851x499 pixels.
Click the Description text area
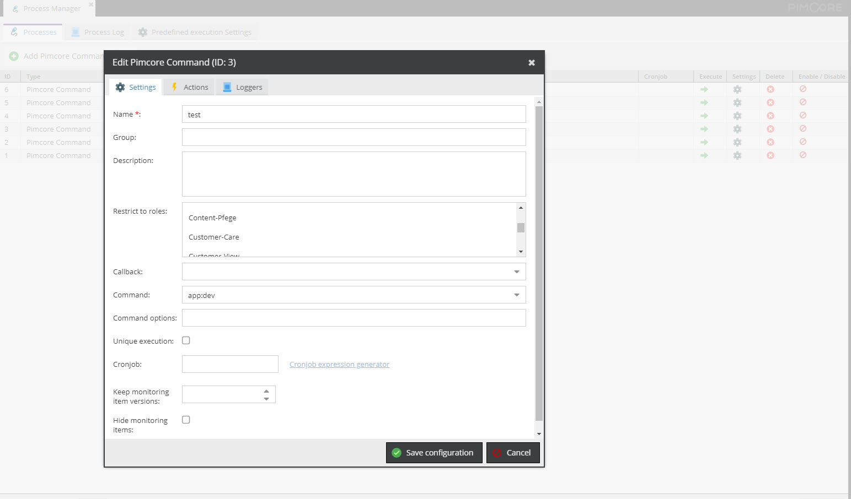354,174
